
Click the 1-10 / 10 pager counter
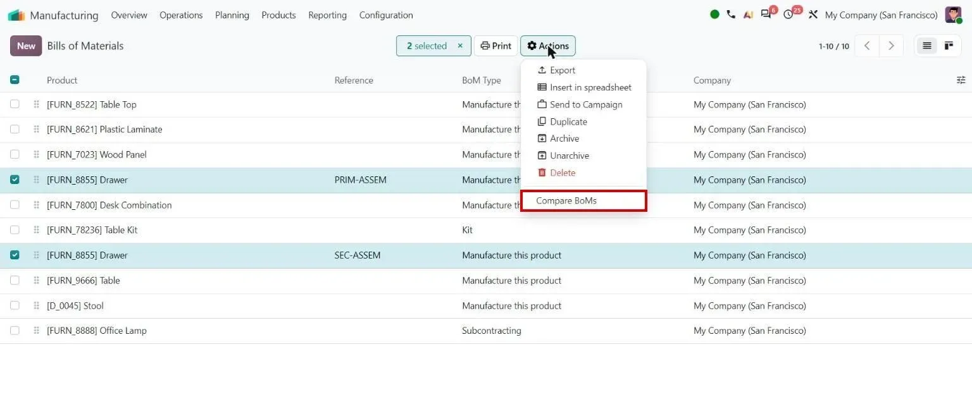[834, 46]
